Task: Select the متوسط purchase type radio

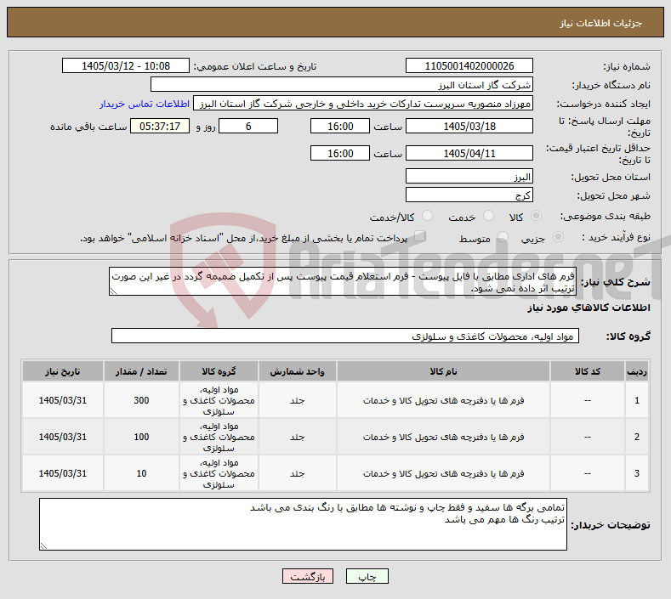Action: pos(503,236)
